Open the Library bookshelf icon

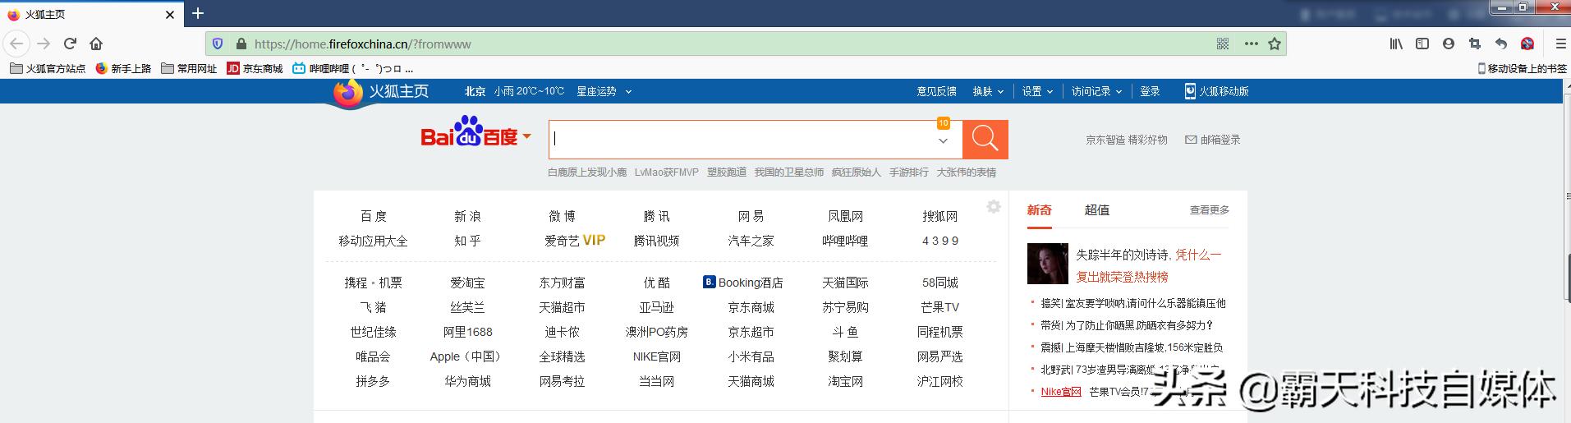[x=1396, y=44]
